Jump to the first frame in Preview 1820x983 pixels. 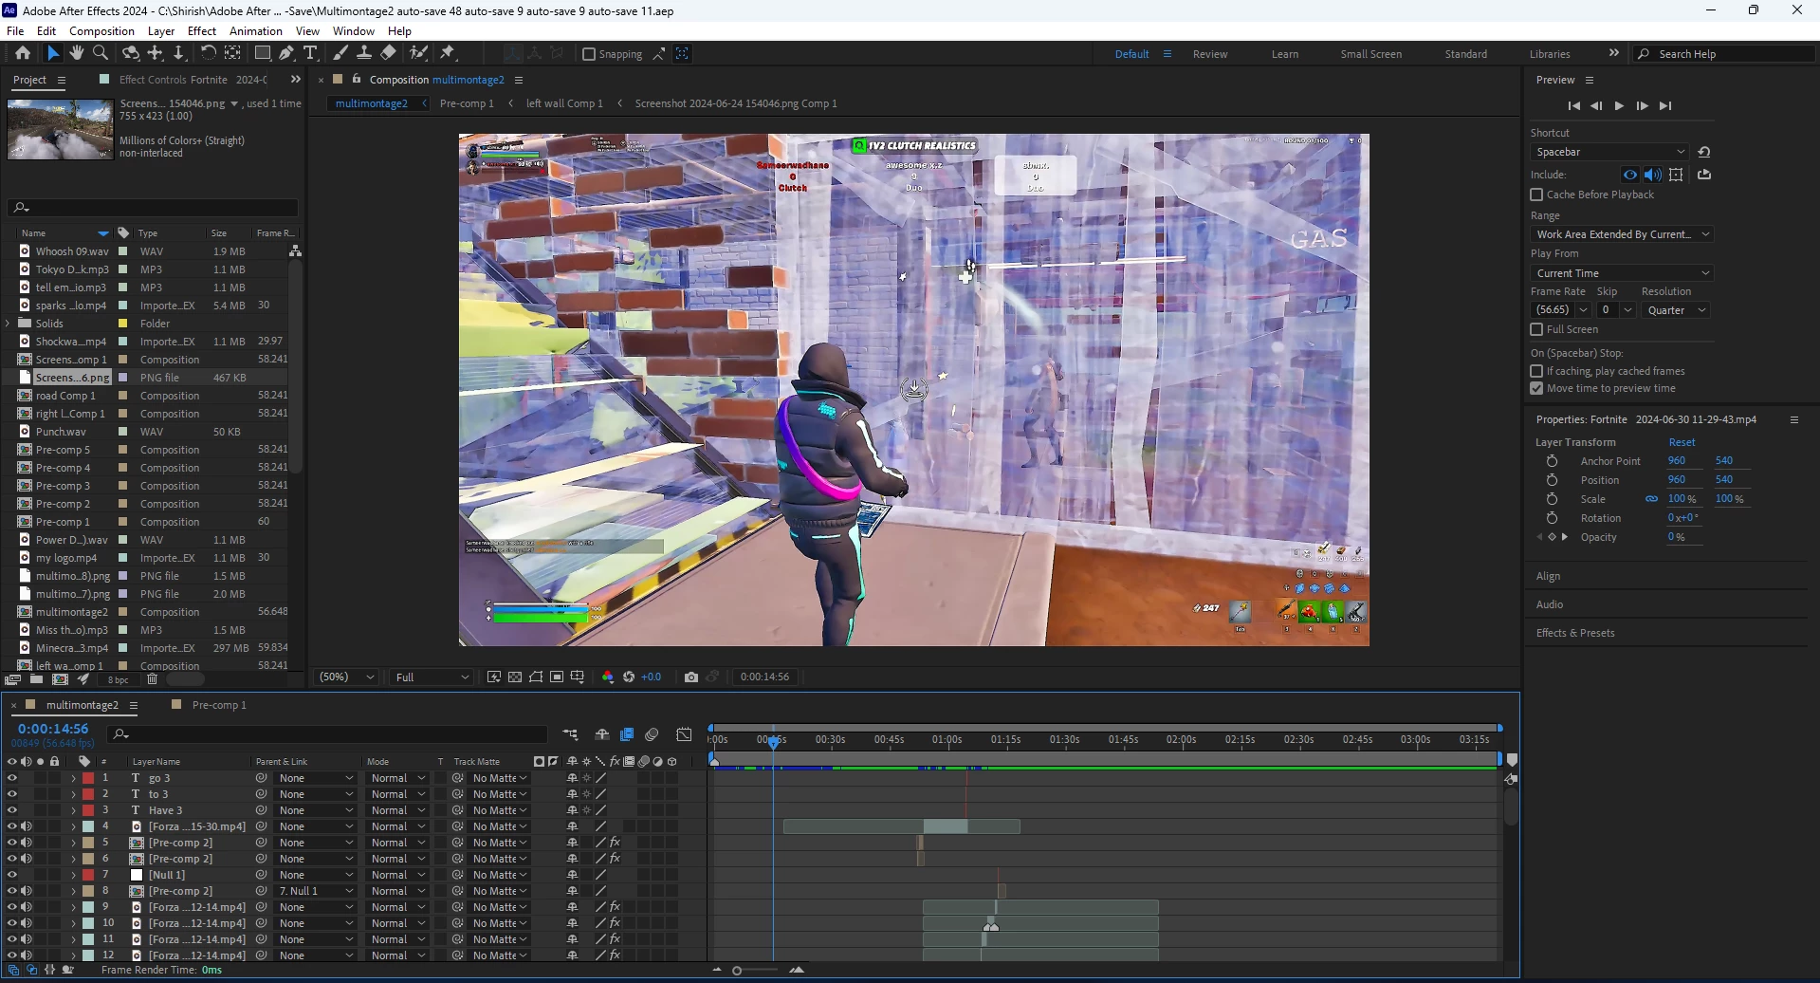tap(1573, 106)
